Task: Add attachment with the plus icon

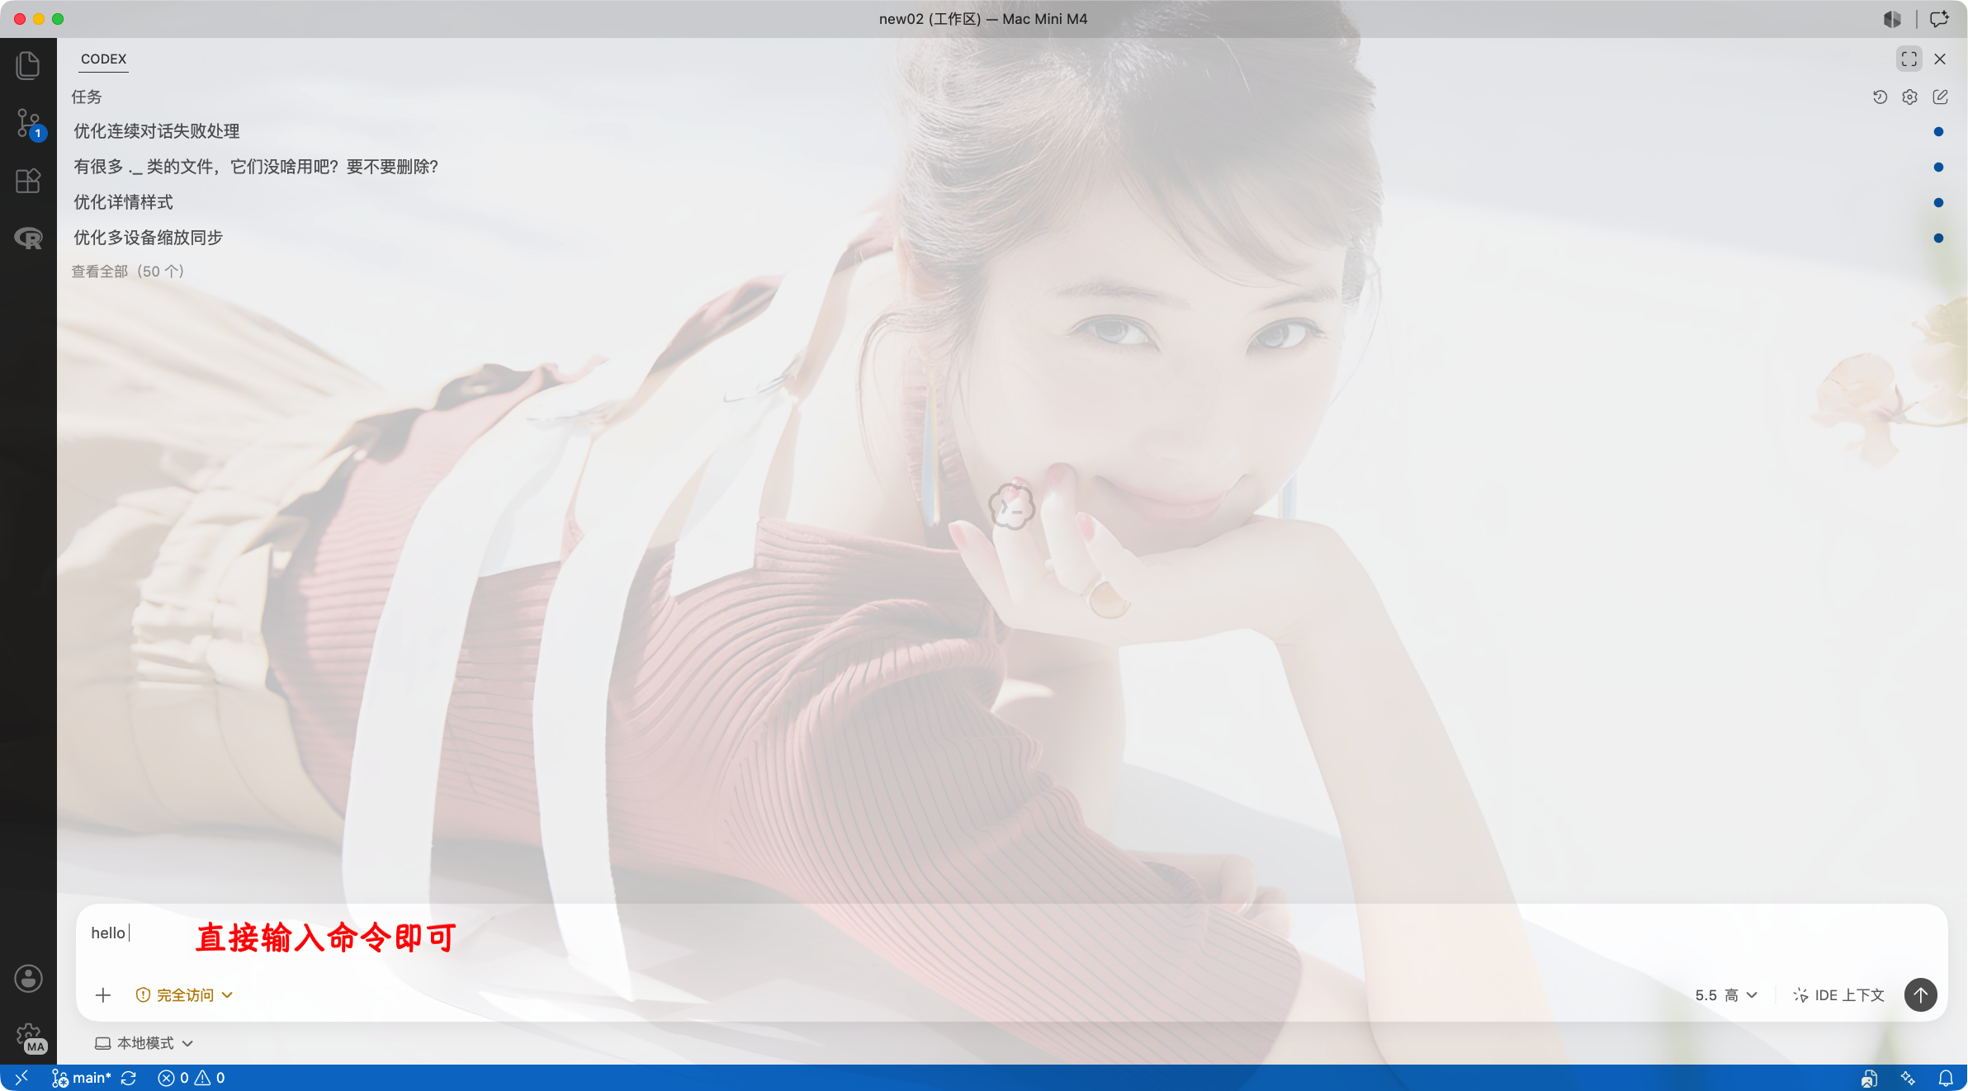Action: coord(103,995)
